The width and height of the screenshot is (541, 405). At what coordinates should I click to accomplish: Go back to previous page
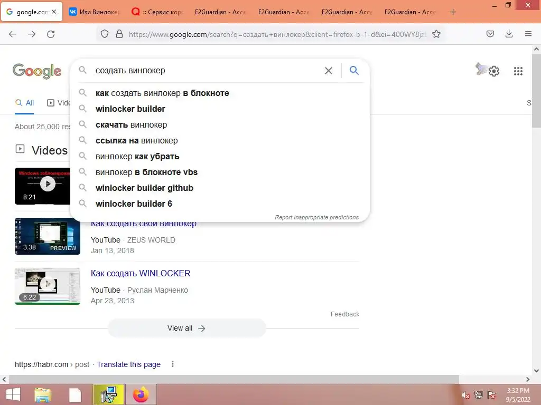[13, 34]
